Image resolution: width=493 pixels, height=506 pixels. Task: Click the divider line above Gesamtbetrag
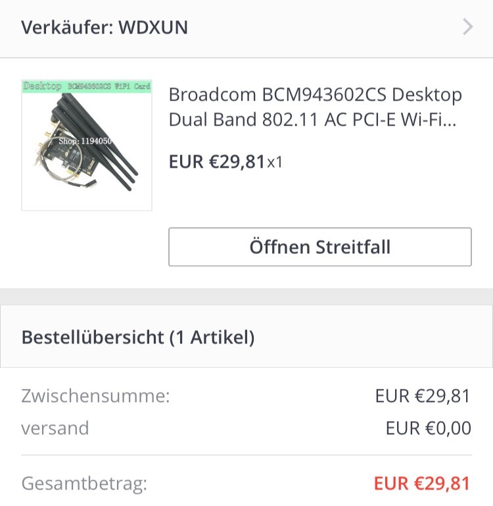246,455
